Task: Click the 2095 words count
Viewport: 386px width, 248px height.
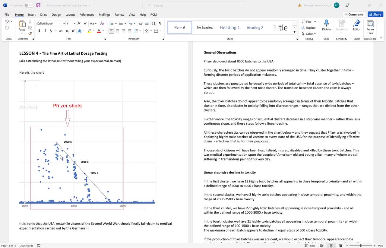Action: point(27,246)
